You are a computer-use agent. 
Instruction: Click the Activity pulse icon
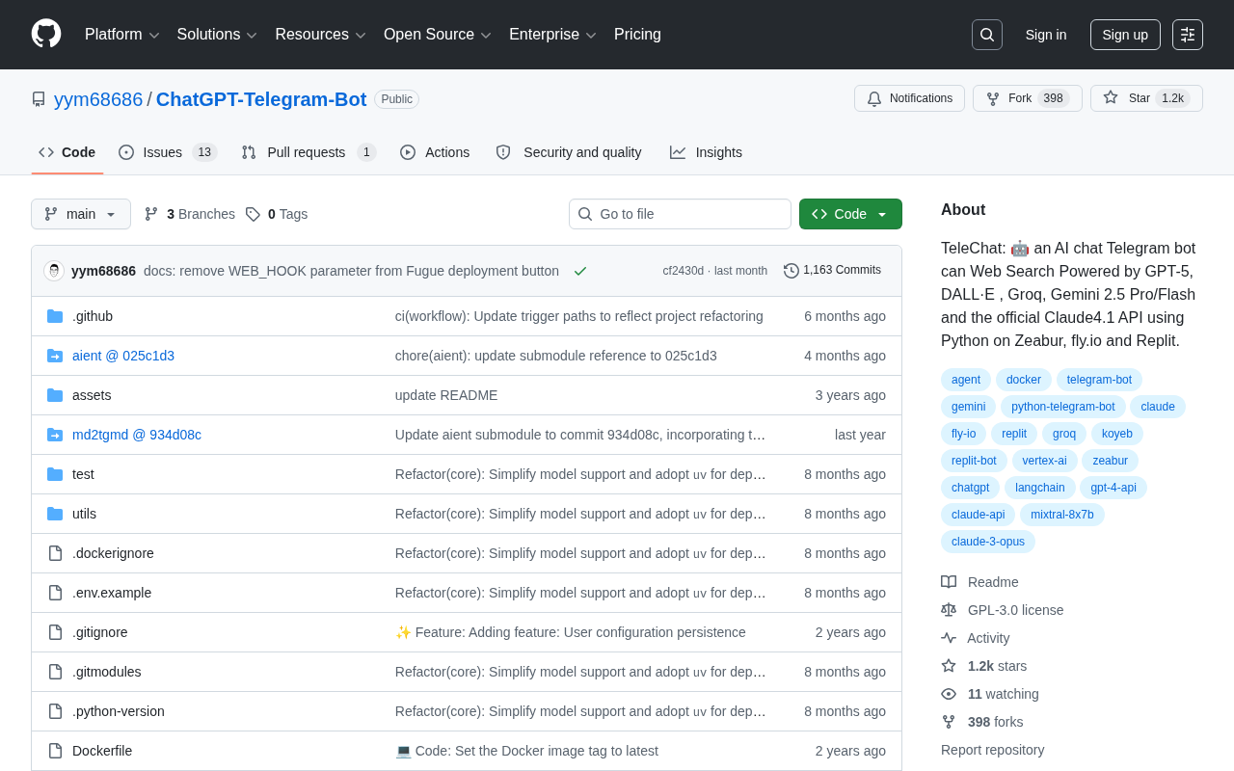tap(949, 638)
